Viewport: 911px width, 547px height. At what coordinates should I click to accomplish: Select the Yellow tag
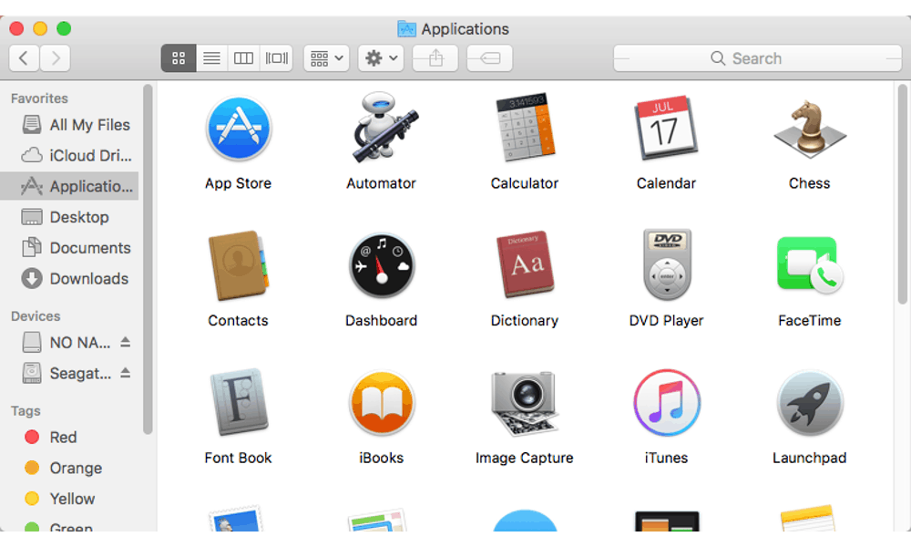[x=70, y=499]
